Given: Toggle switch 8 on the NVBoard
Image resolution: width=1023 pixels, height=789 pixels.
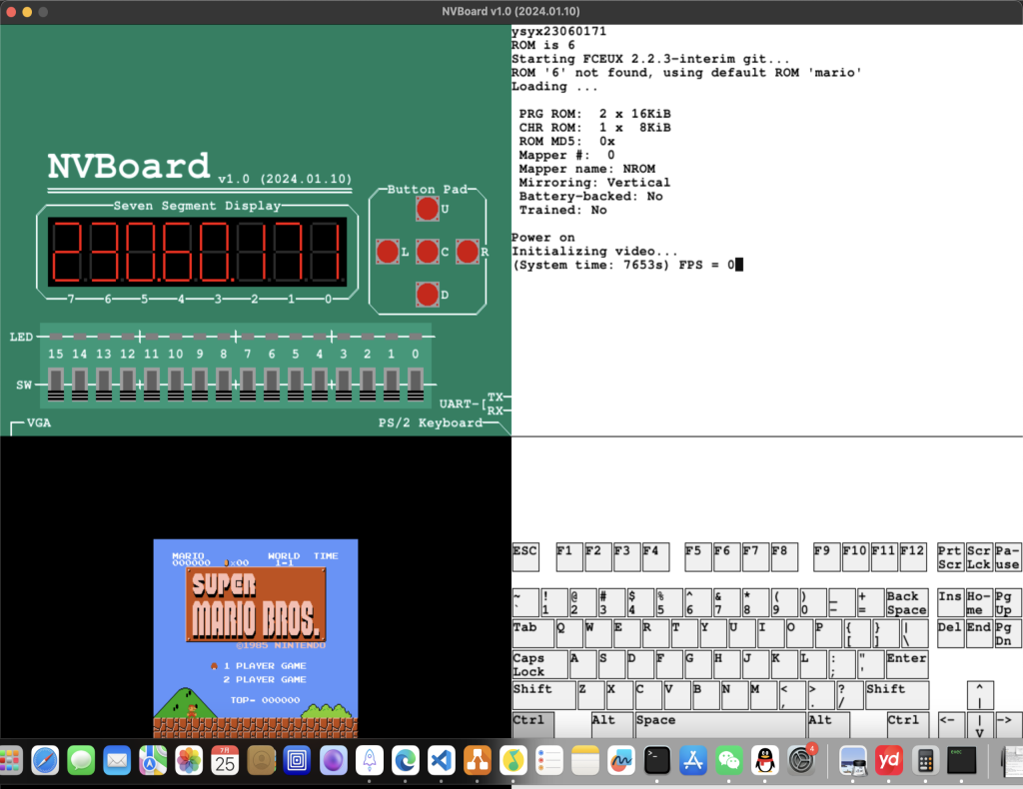Looking at the screenshot, I should [224, 385].
